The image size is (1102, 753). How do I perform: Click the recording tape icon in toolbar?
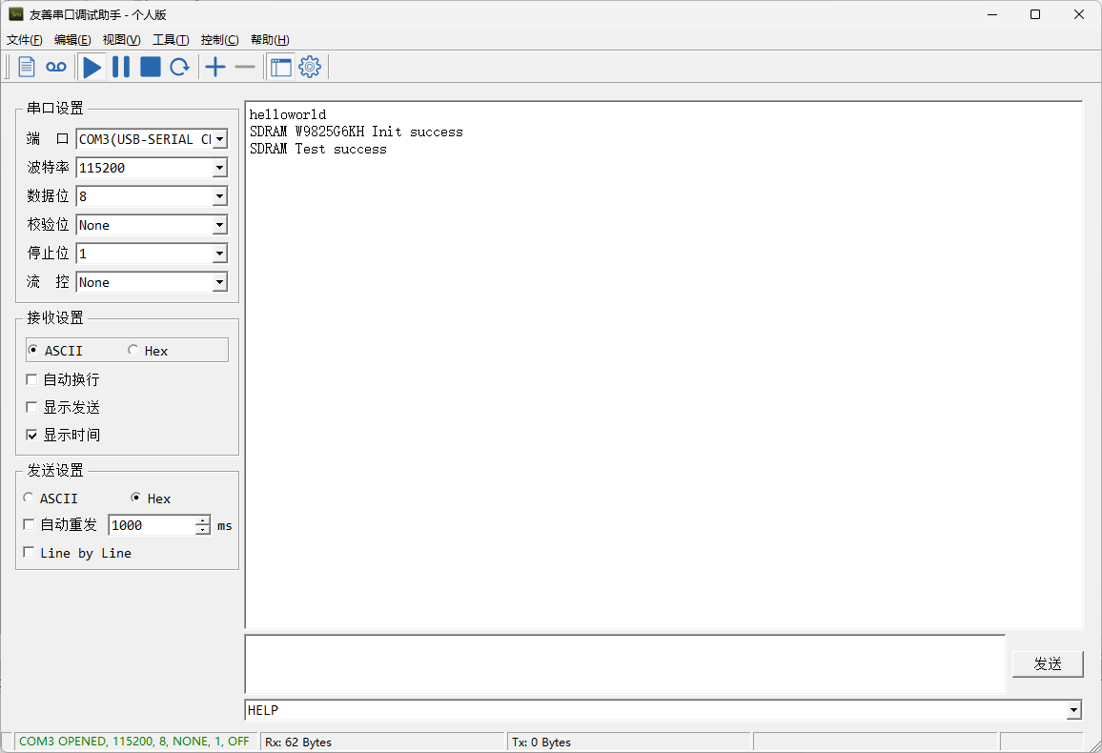pos(56,67)
